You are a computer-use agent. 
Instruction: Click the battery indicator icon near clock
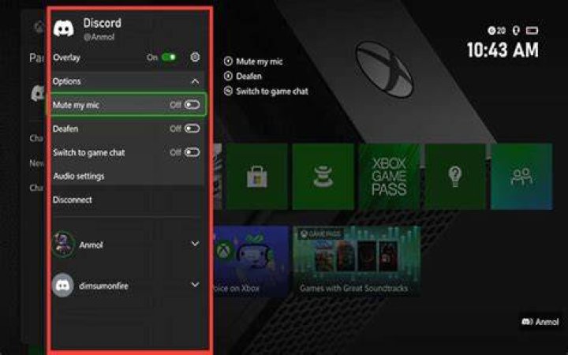[532, 31]
